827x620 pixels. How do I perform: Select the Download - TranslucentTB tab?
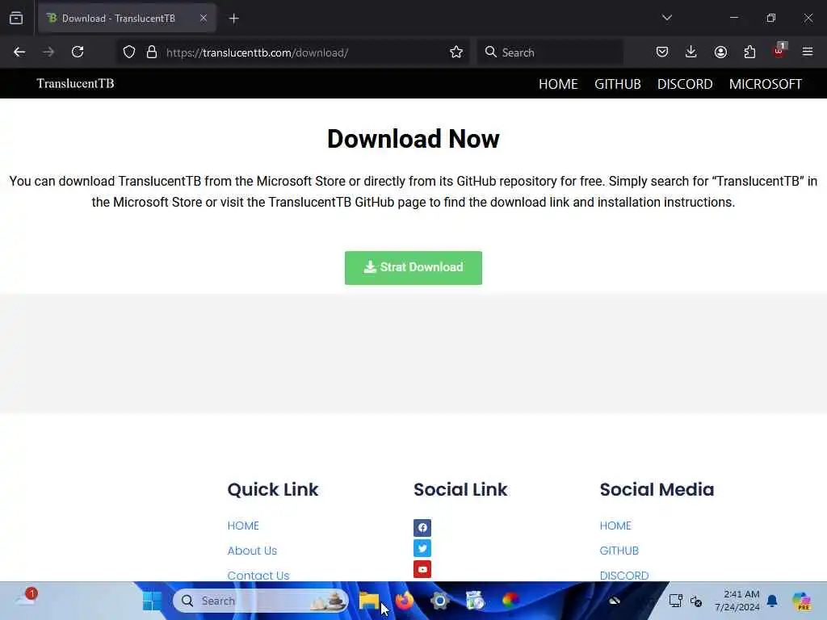(x=127, y=19)
